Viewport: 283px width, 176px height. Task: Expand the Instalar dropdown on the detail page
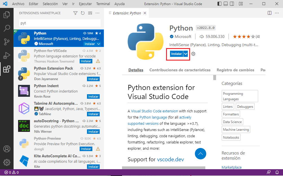(186, 54)
